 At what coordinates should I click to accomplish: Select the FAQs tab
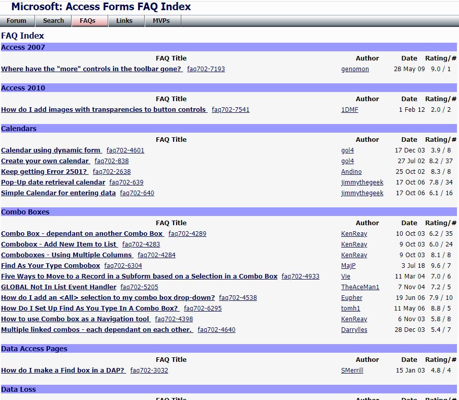(x=87, y=21)
